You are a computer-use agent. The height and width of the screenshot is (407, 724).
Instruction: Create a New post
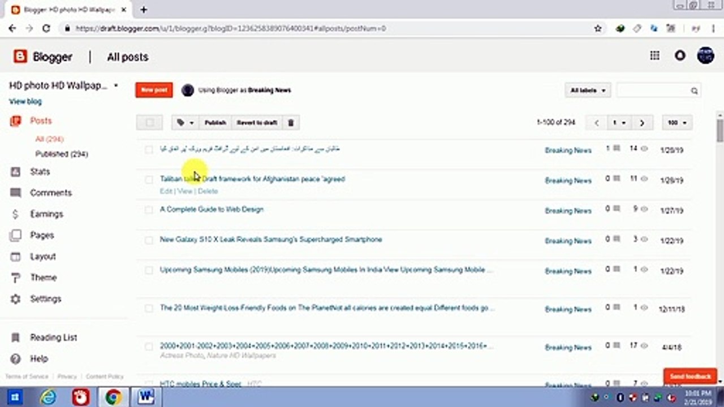(154, 90)
